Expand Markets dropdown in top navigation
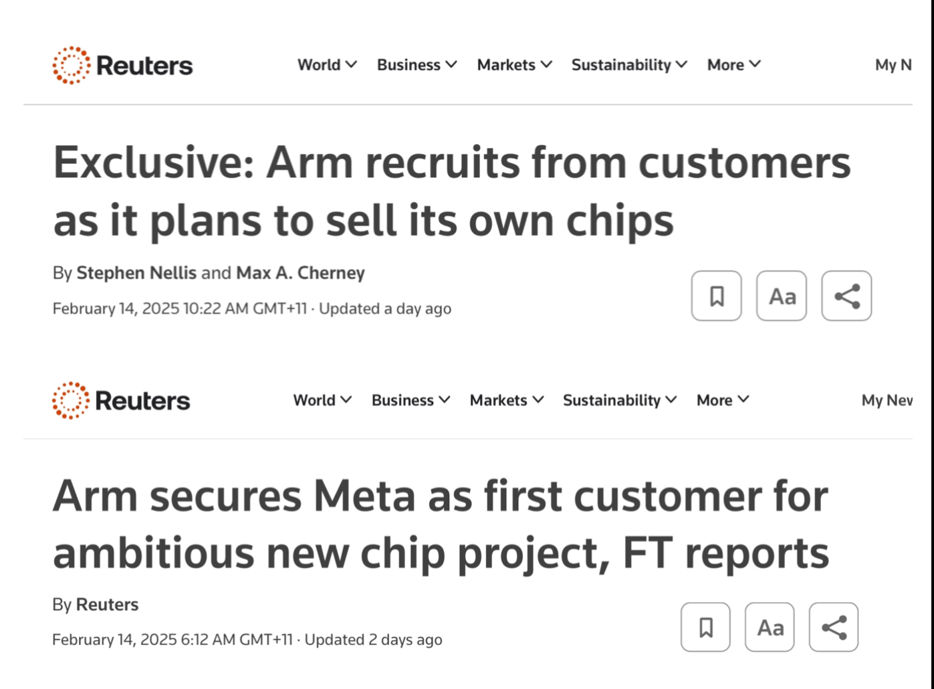934x689 pixels. pyautogui.click(x=514, y=65)
